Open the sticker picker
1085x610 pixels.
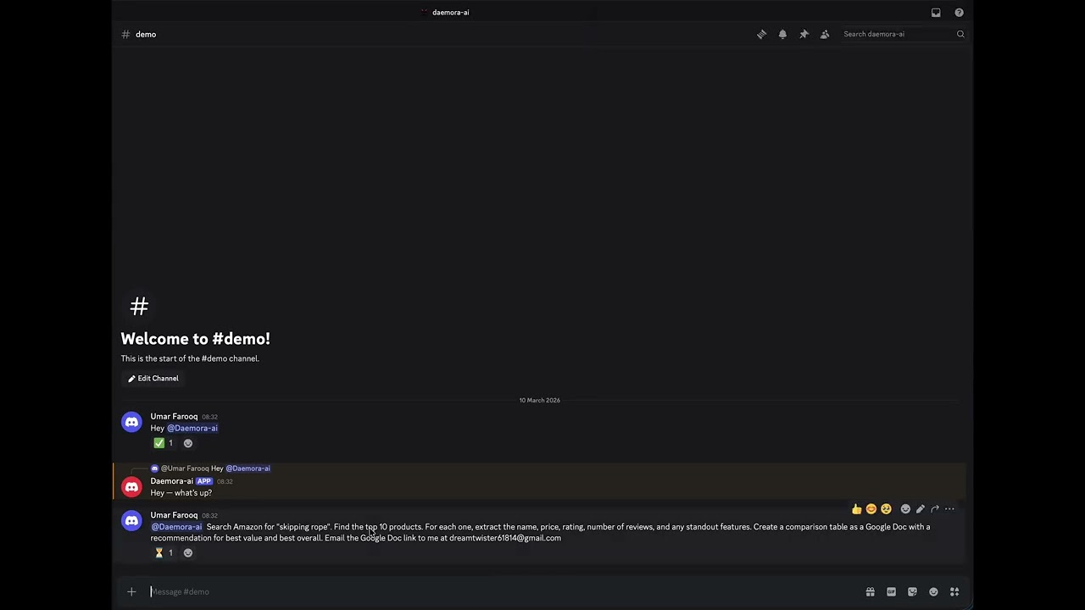pyautogui.click(x=912, y=591)
